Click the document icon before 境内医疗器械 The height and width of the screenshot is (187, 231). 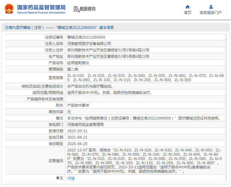[6, 28]
